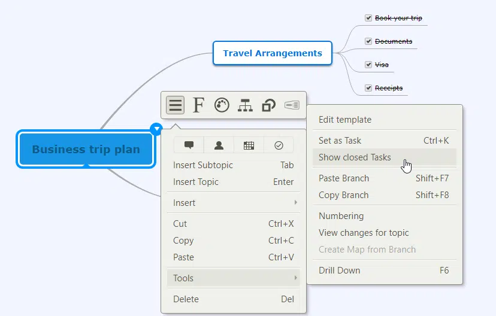Uncheck the Visa task checkbox
496x316 pixels.
(x=368, y=64)
